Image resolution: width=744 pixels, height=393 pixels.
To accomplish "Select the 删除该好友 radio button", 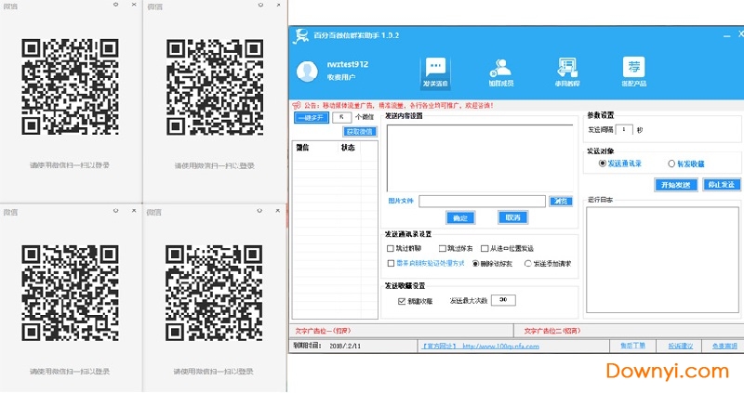I will pyautogui.click(x=475, y=264).
